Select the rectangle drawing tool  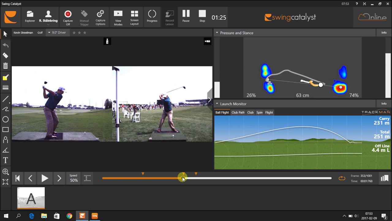[x=5, y=130]
